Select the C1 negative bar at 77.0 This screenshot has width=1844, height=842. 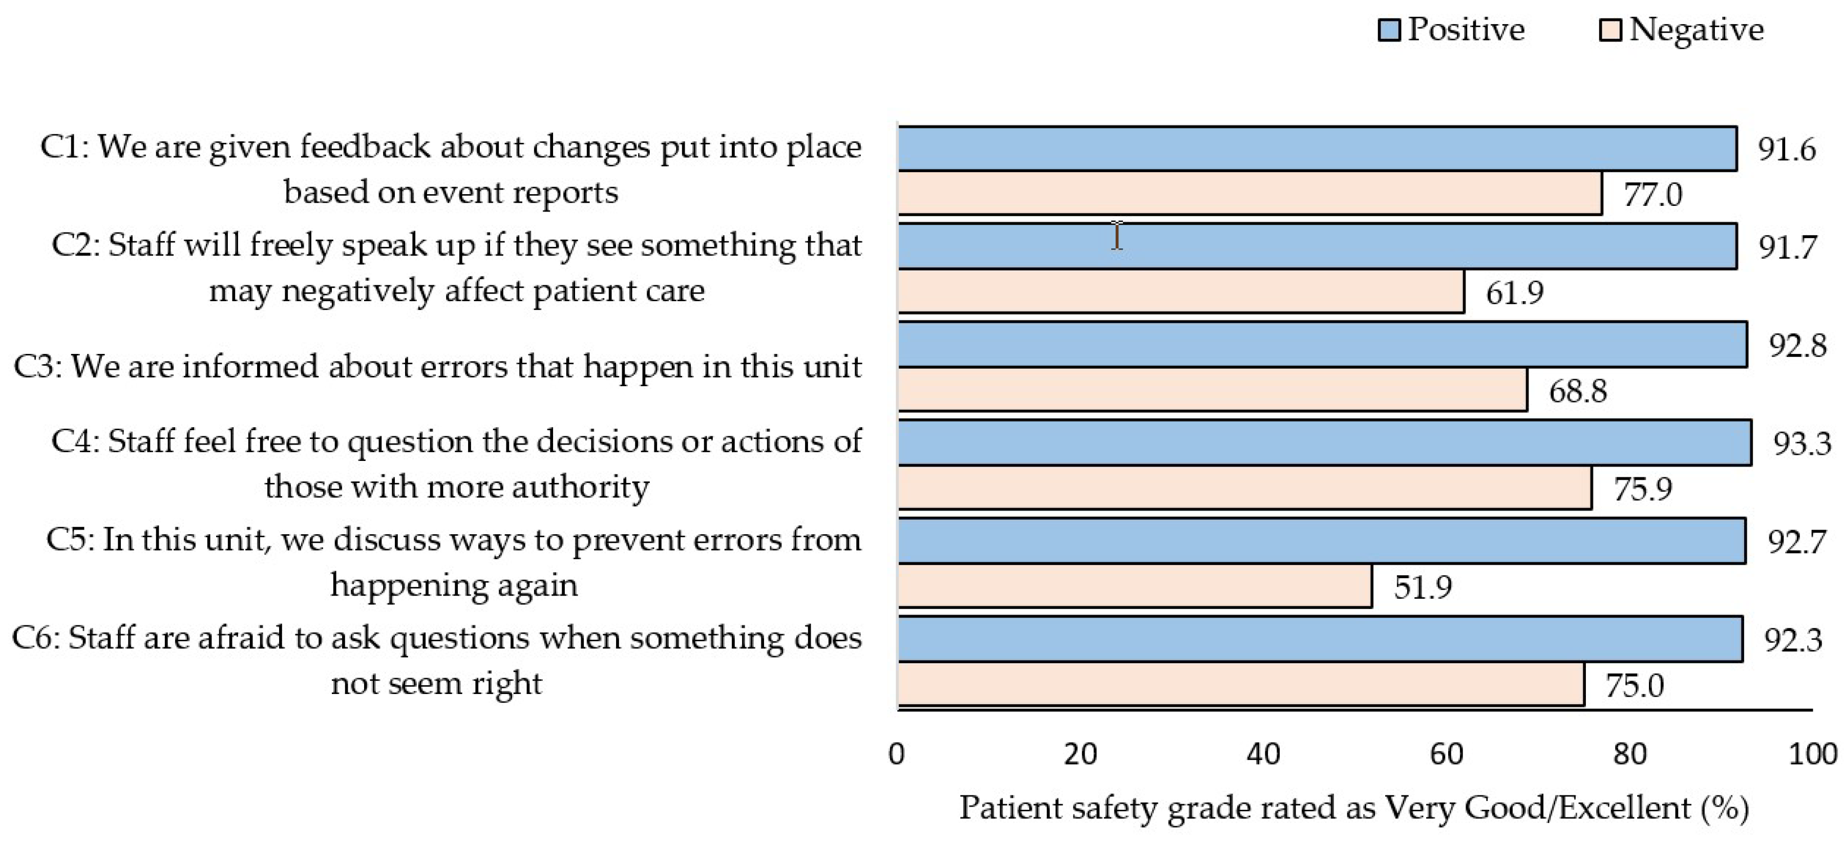tap(1249, 193)
